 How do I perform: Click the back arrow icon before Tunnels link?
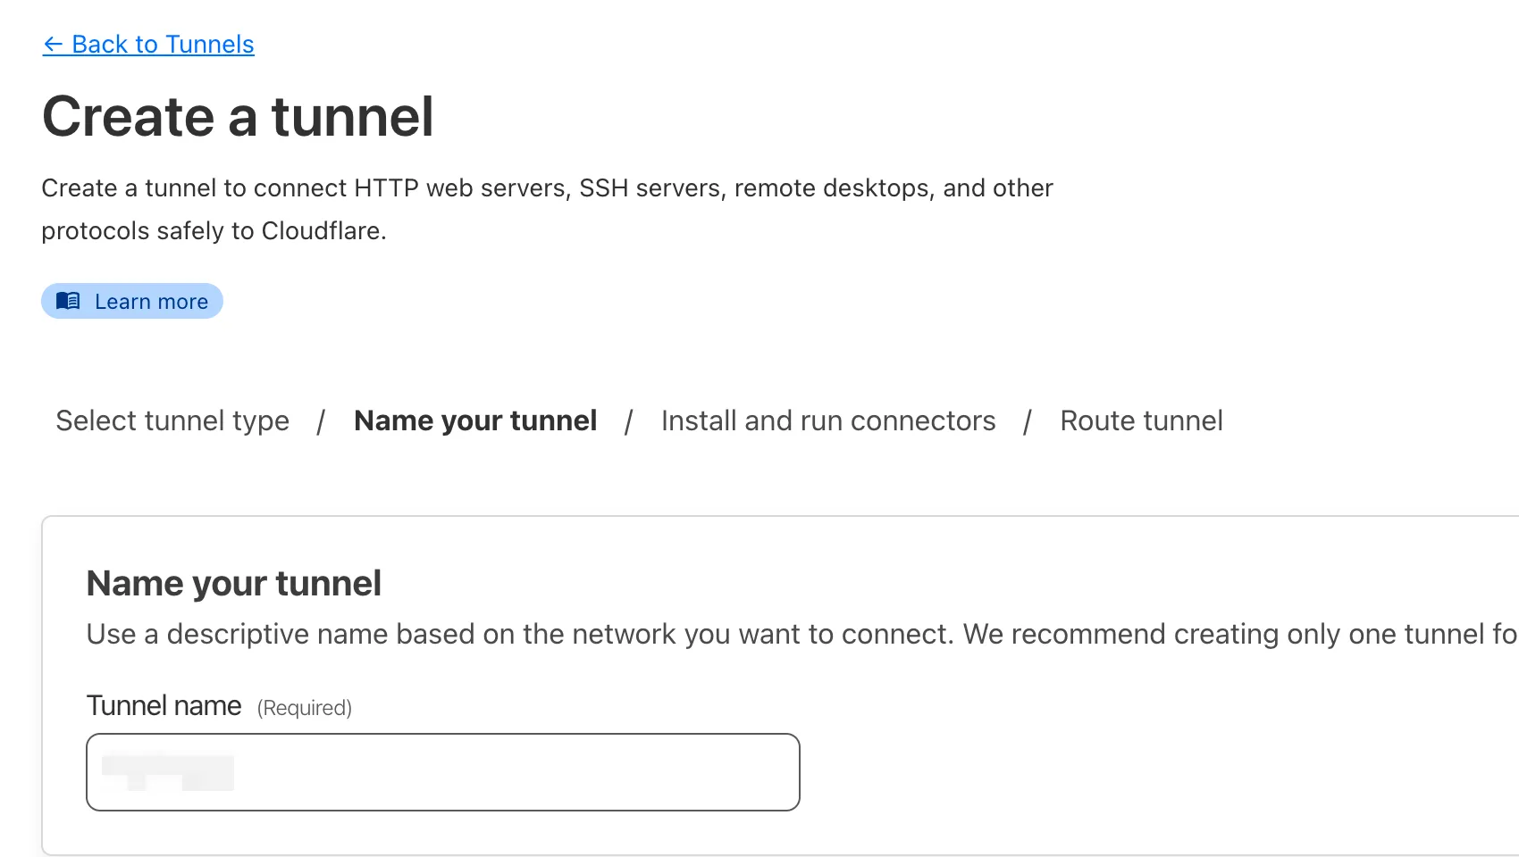coord(53,45)
